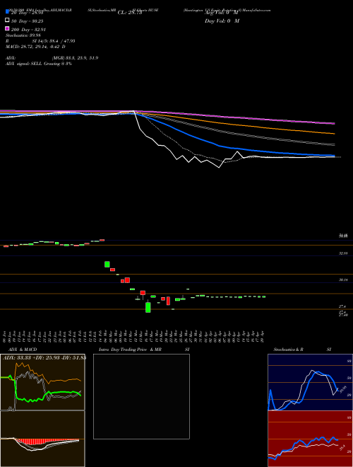Click the 'ADX signal: SELL' text

click(x=24, y=64)
